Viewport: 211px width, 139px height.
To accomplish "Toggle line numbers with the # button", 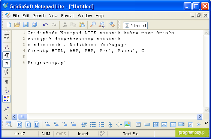I will [6, 64].
